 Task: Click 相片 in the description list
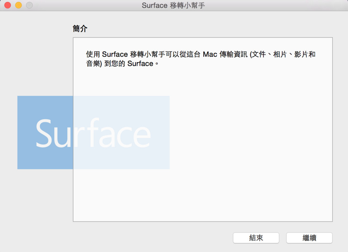(280, 54)
